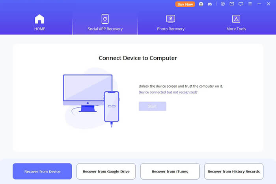Click the Photo Recovery monitor icon

click(x=171, y=19)
